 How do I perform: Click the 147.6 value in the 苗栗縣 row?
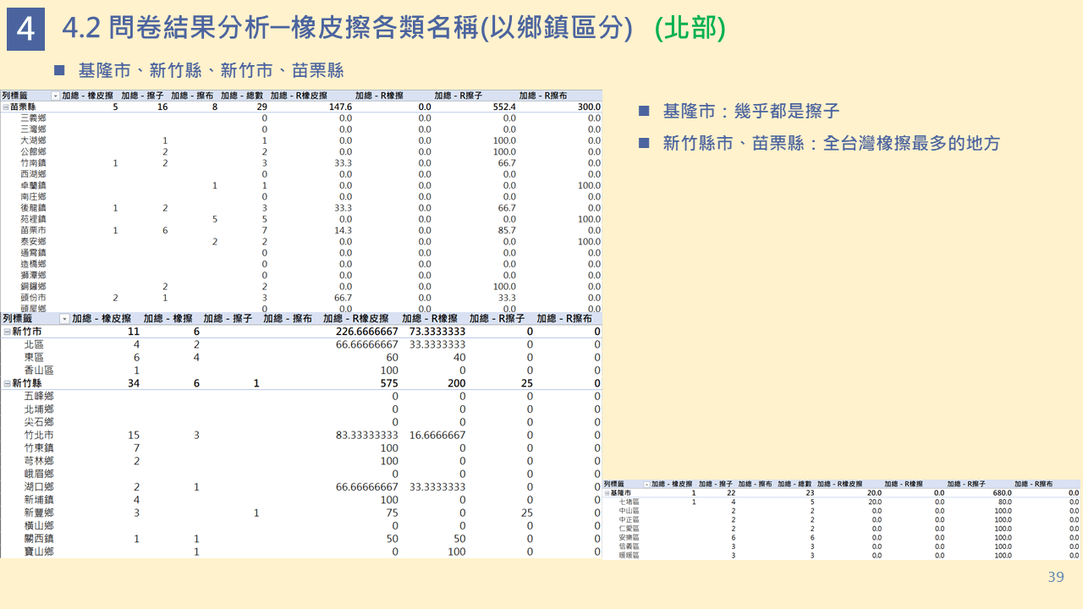click(340, 107)
